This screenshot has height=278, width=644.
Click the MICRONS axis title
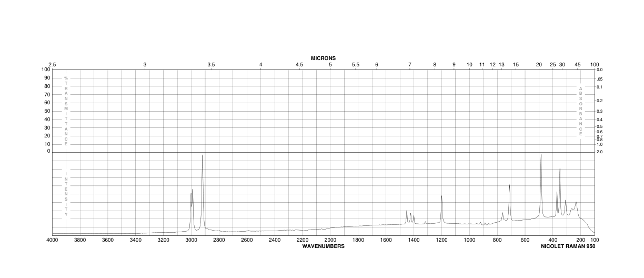coord(323,58)
